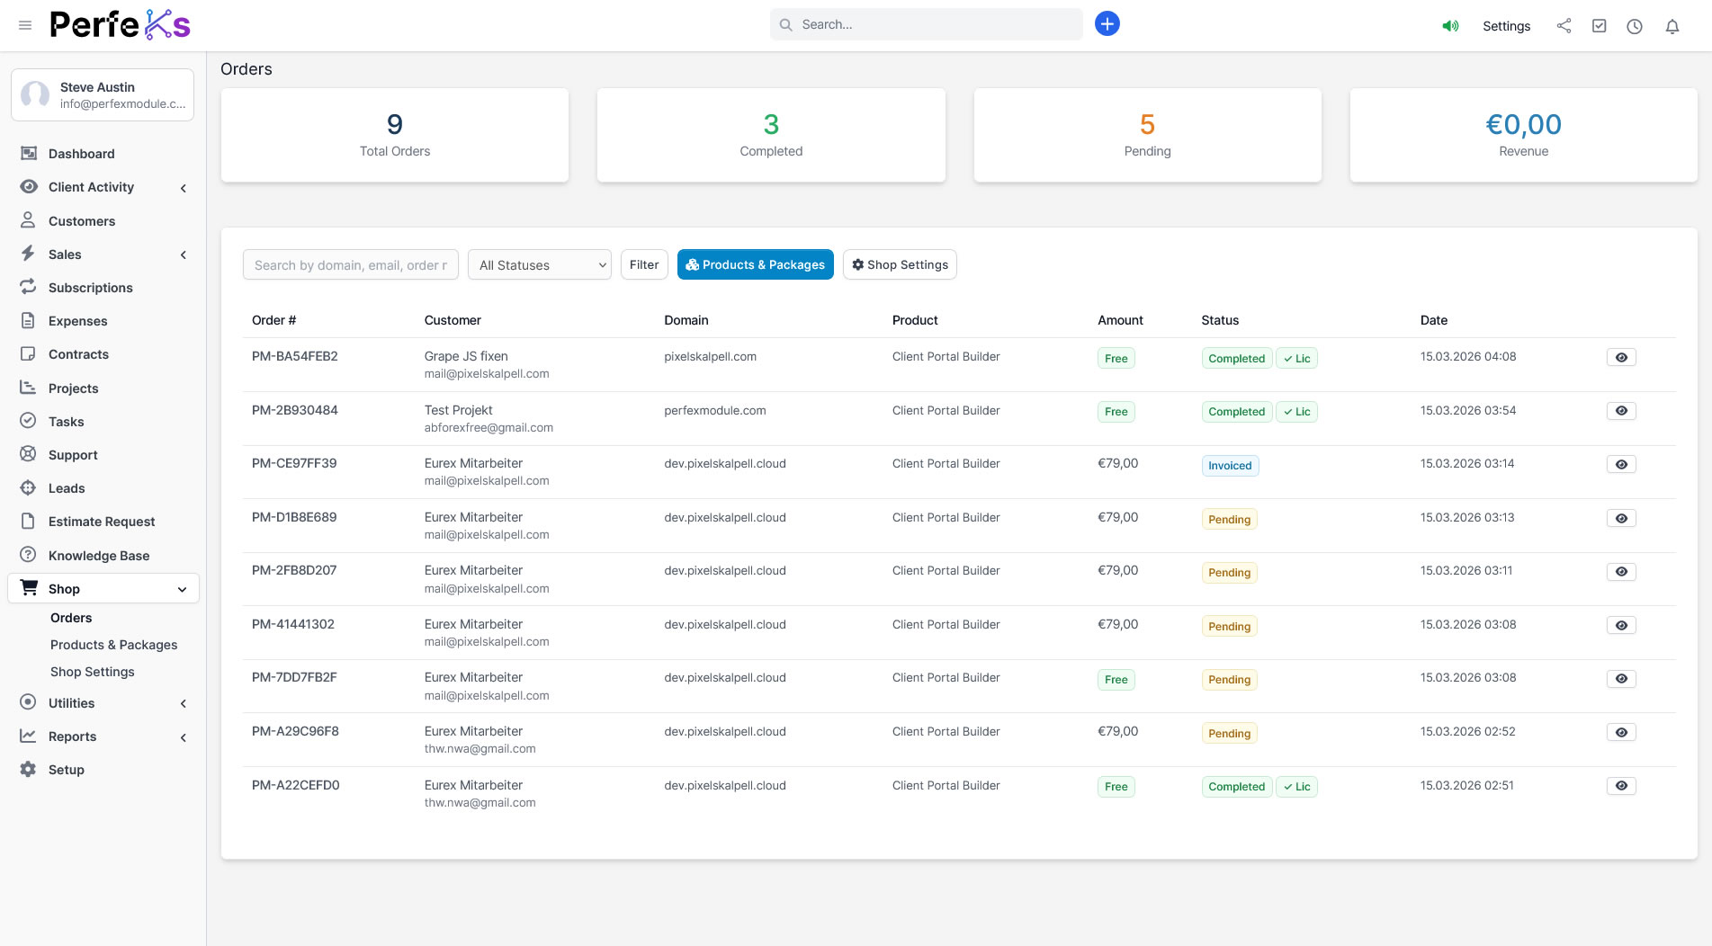Open Products & Packages sidebar submenu item

113,645
